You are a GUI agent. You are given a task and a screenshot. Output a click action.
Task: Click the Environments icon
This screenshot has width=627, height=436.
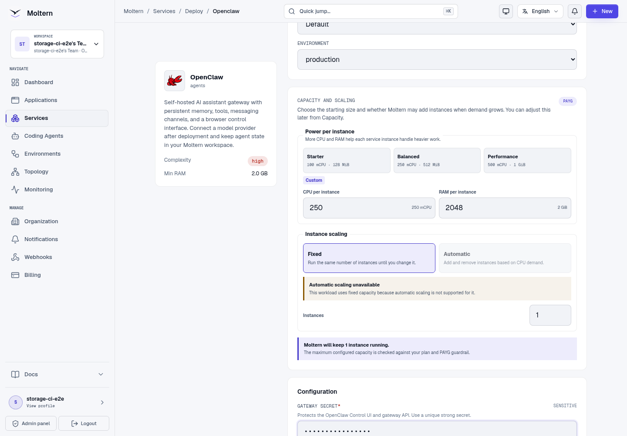pyautogui.click(x=15, y=154)
